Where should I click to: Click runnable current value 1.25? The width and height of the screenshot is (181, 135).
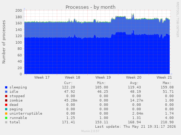pyautogui.click(x=71, y=118)
